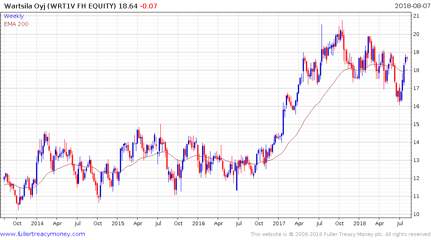
Task: Click the 14 price axis label
Action: point(416,142)
